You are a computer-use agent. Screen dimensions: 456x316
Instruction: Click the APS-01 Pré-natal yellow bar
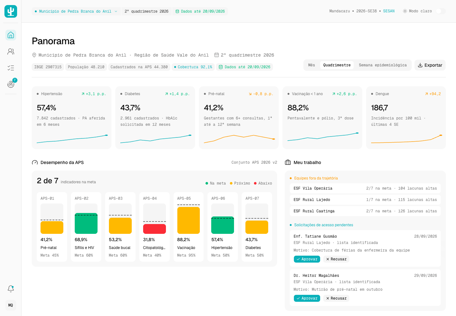point(52,228)
